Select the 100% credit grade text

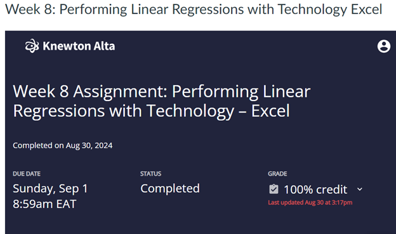coord(315,189)
